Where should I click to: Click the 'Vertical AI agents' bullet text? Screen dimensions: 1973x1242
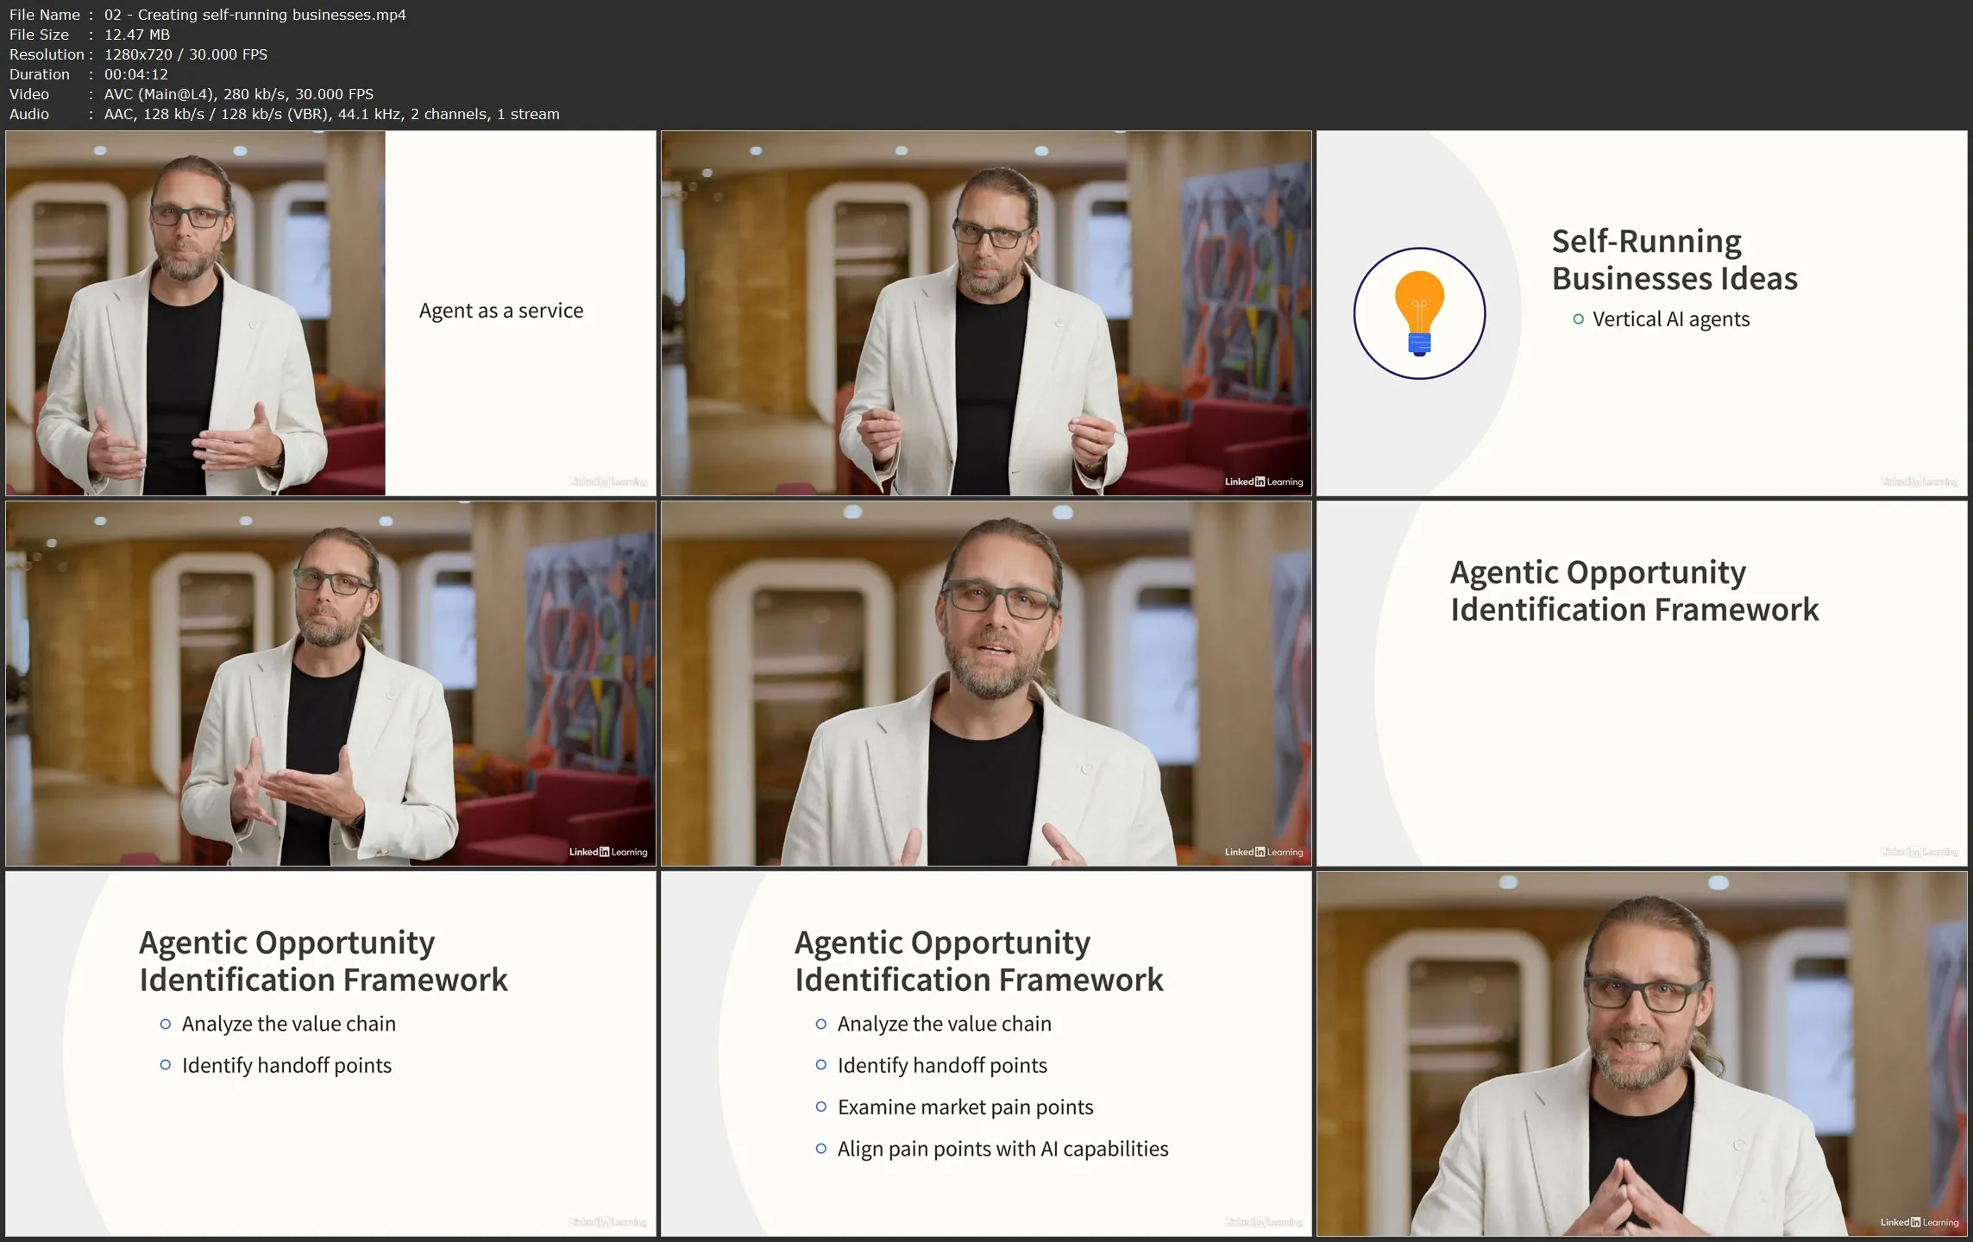point(1671,319)
